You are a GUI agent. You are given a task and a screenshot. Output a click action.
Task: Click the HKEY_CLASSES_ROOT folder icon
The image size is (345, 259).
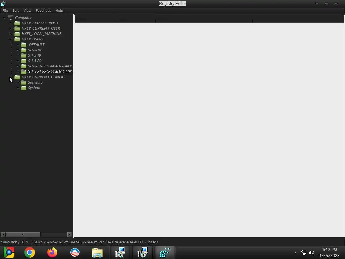[x=17, y=23]
